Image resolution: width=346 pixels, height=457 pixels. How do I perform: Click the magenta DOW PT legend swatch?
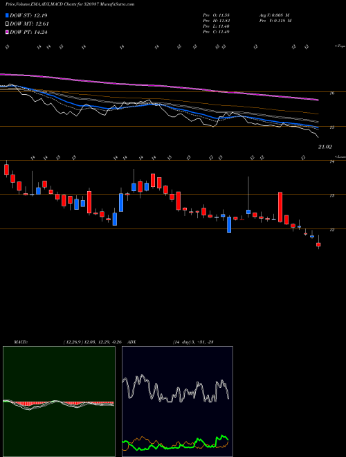8,32
